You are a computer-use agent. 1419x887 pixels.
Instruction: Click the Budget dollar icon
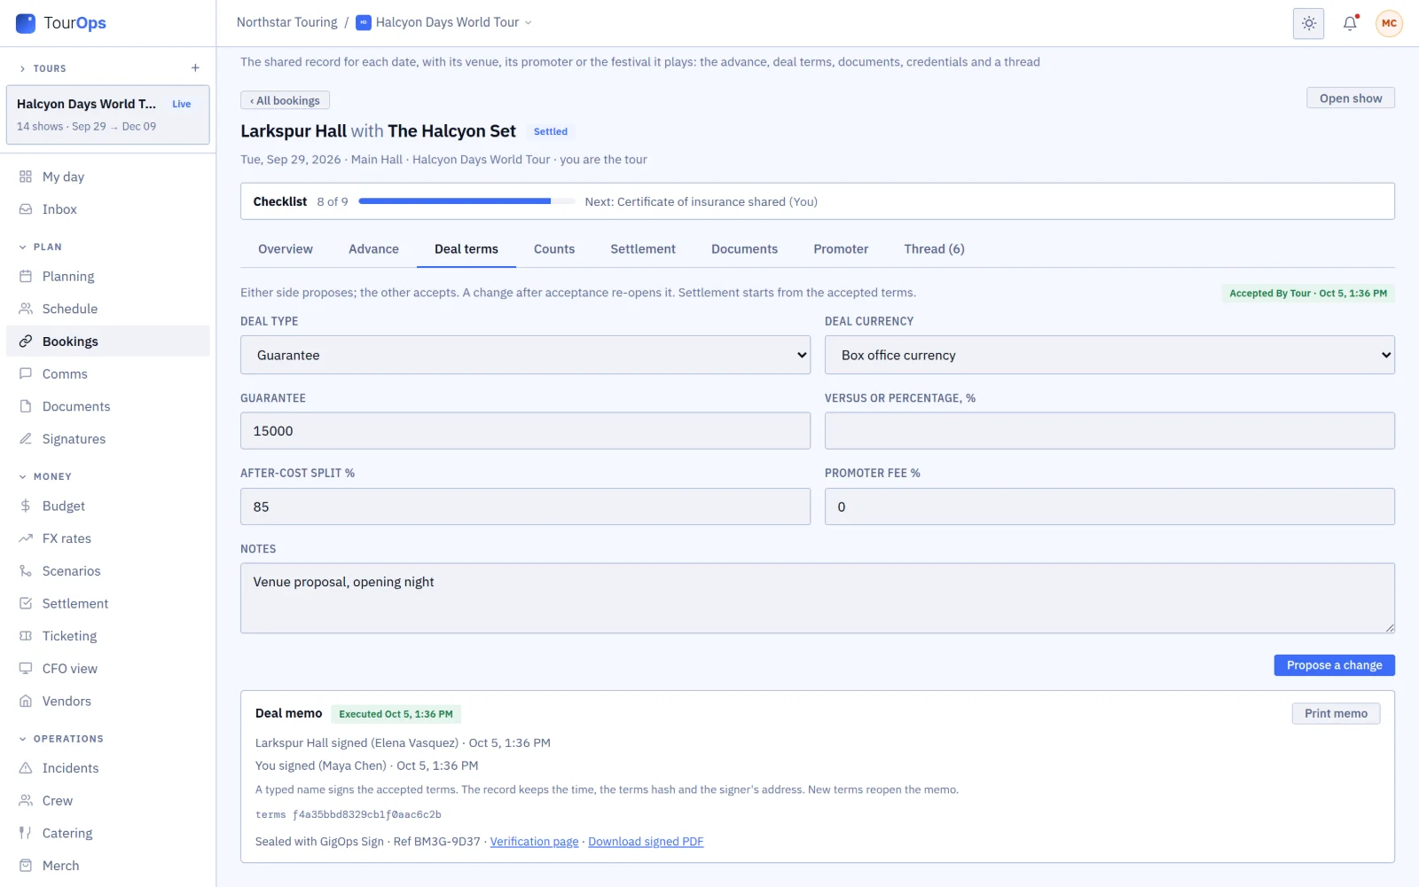click(26, 506)
